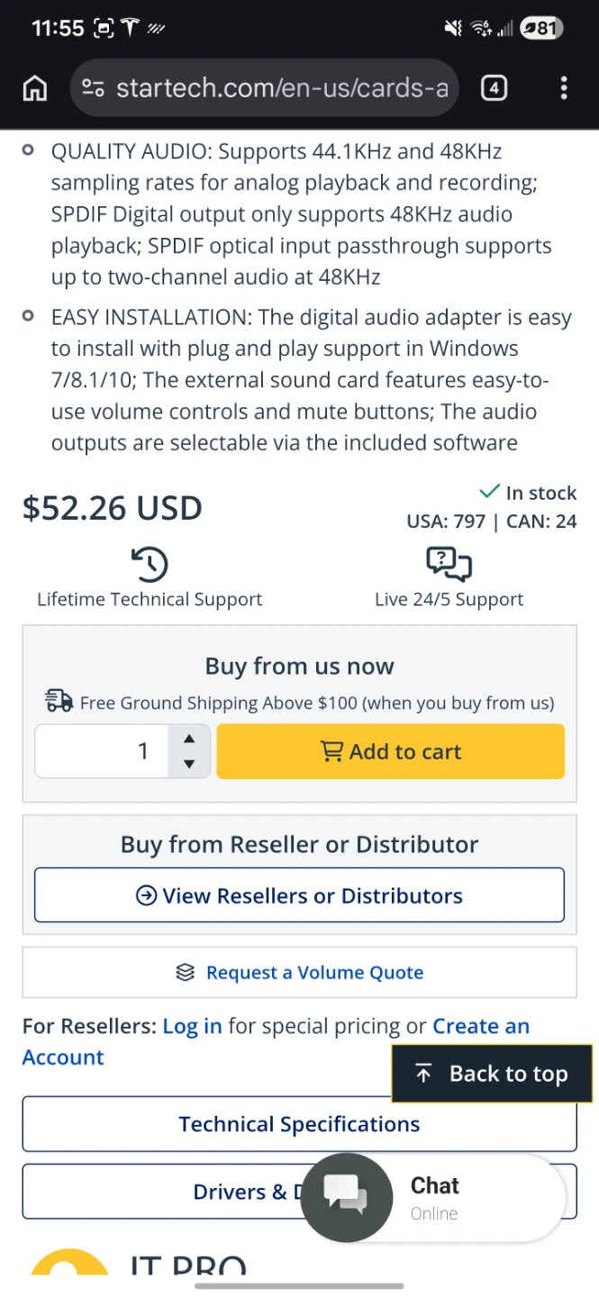599x1297 pixels.
Task: Open the site info icon in address bar
Action: point(93,88)
